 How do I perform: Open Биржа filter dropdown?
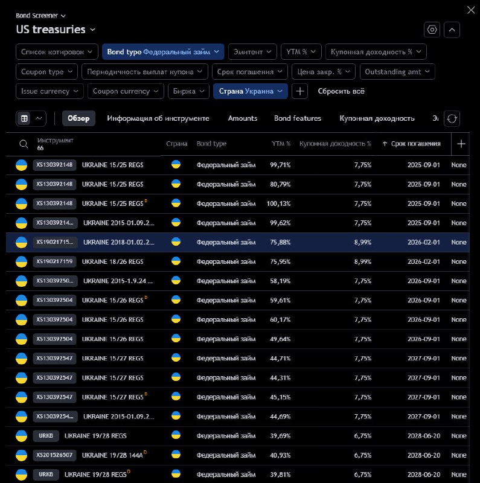tap(188, 91)
